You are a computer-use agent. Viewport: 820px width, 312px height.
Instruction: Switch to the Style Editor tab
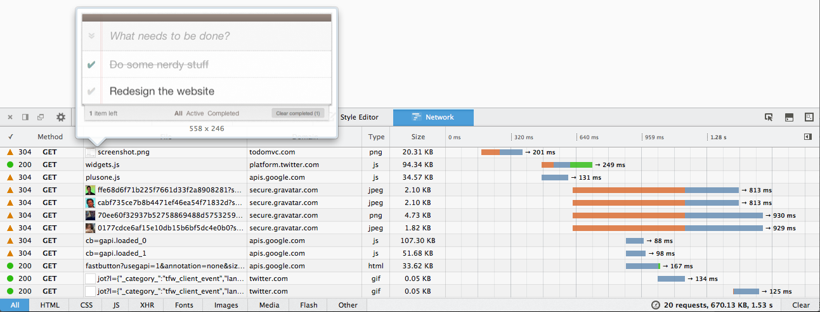click(359, 117)
